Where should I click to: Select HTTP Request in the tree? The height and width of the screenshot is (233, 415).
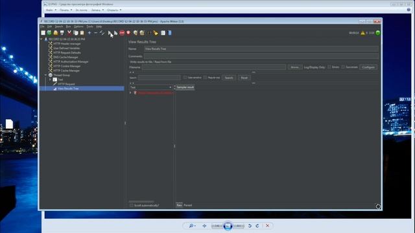point(66,84)
